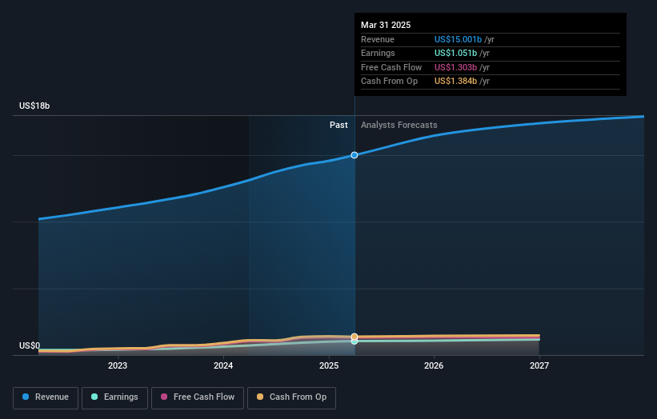Screen dimensions: 657x419
Task: Click the Analysts Forecasts label
Action: coord(399,126)
